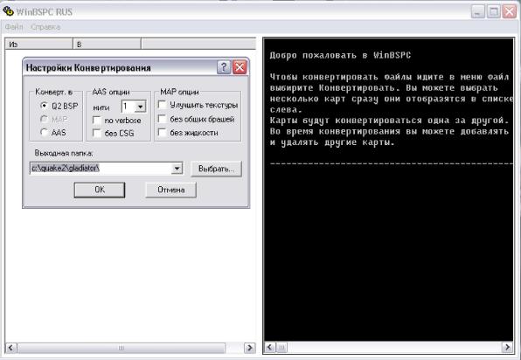Click the WinBSPC application icon in title bar
Viewport: 521px width, 360px height.
(x=9, y=11)
